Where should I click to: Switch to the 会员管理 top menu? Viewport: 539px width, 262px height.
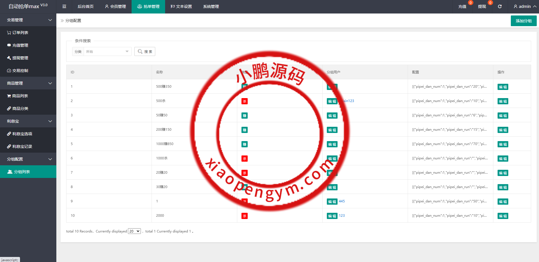click(115, 6)
